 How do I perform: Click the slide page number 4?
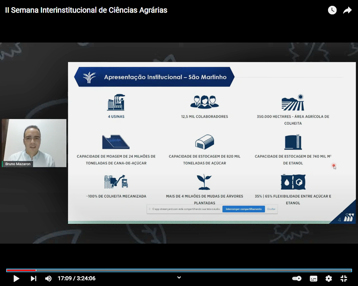(x=340, y=219)
